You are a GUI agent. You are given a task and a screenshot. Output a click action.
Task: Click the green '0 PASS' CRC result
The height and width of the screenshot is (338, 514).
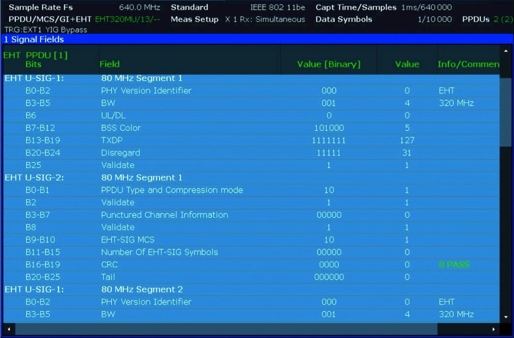[454, 265]
